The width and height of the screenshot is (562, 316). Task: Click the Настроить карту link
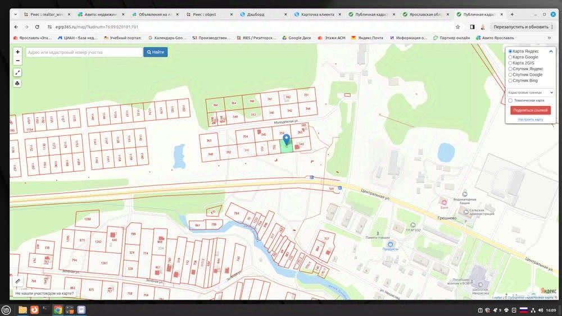[530, 120]
